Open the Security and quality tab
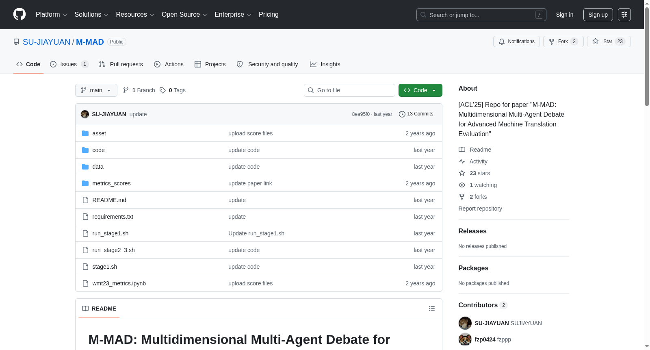The height and width of the screenshot is (350, 650). point(267,64)
